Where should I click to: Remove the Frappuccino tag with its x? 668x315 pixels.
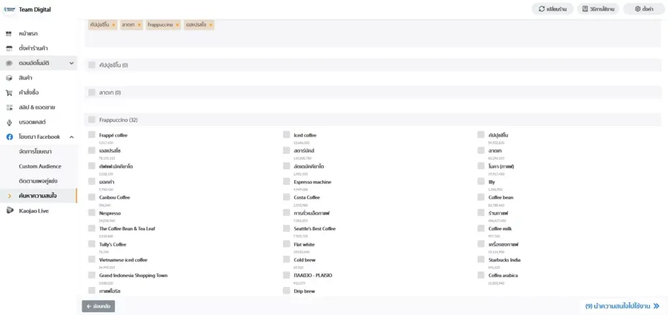coord(177,25)
